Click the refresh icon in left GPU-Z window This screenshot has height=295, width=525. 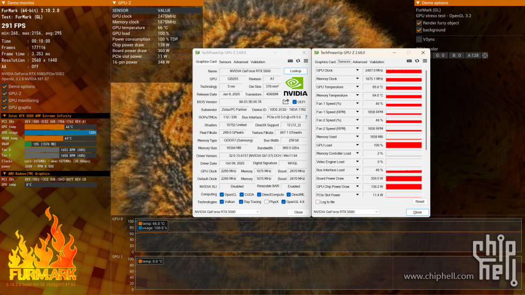pyautogui.click(x=297, y=61)
